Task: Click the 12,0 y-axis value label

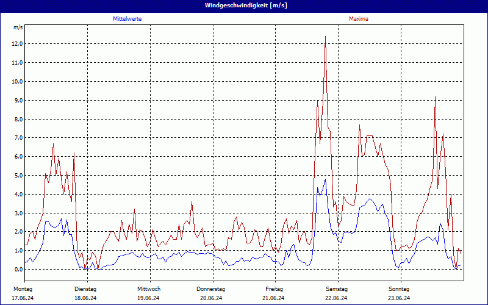Action: pyautogui.click(x=17, y=44)
